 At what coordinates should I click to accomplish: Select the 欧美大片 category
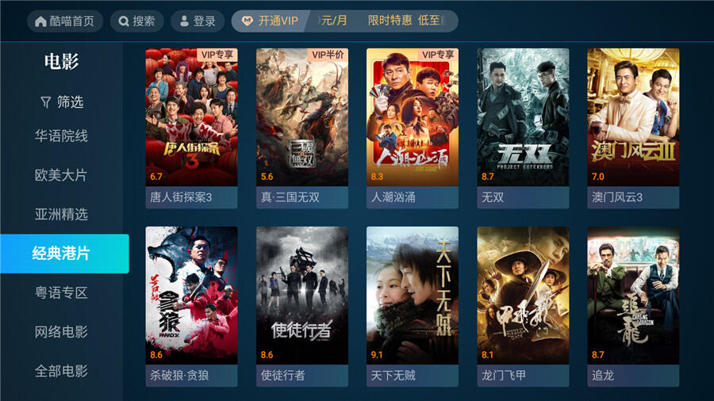[61, 175]
